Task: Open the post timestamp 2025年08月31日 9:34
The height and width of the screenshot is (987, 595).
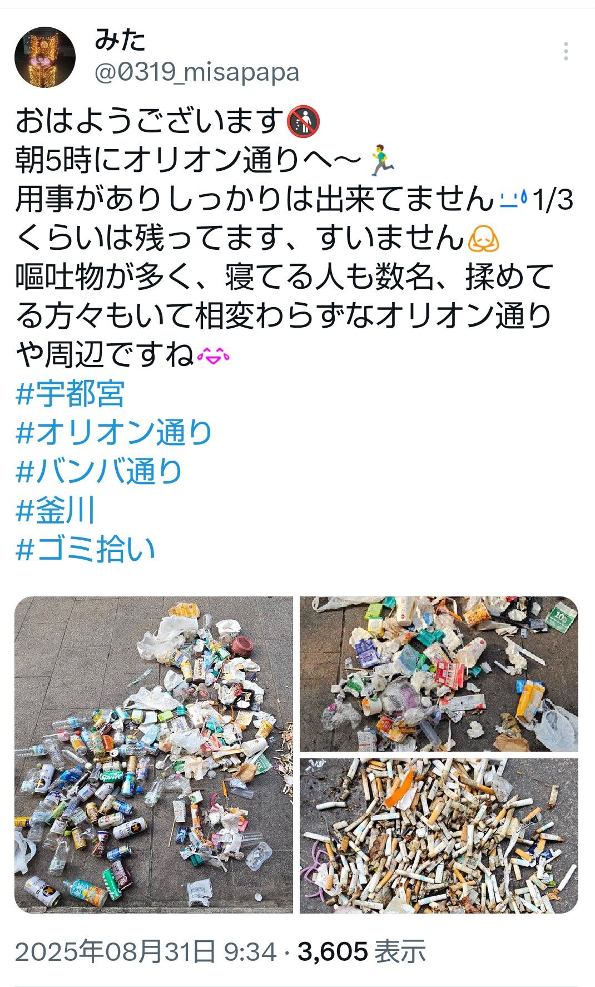Action: tap(146, 951)
